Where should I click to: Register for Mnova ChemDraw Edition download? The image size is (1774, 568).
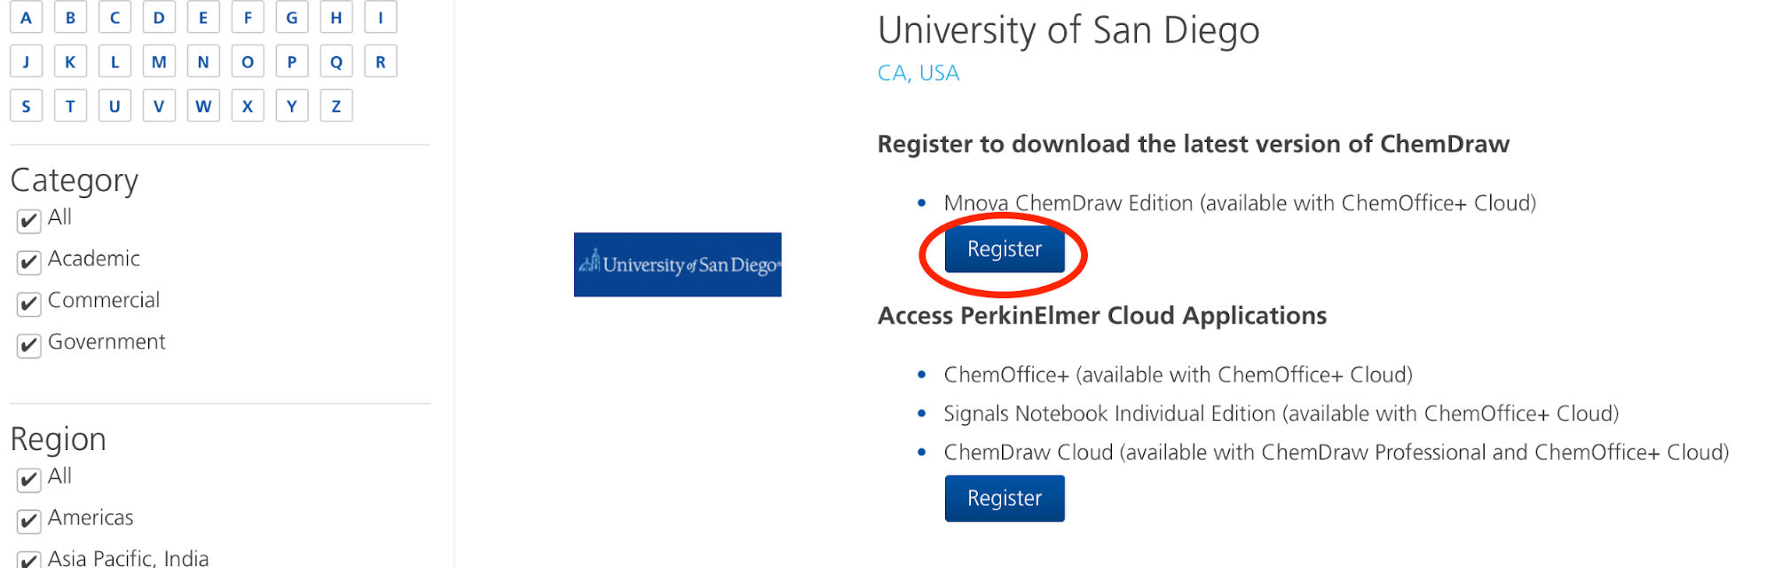click(x=1005, y=249)
